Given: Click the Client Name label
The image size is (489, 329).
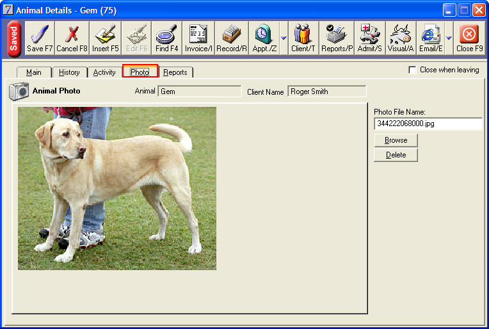Looking at the screenshot, I should [266, 92].
